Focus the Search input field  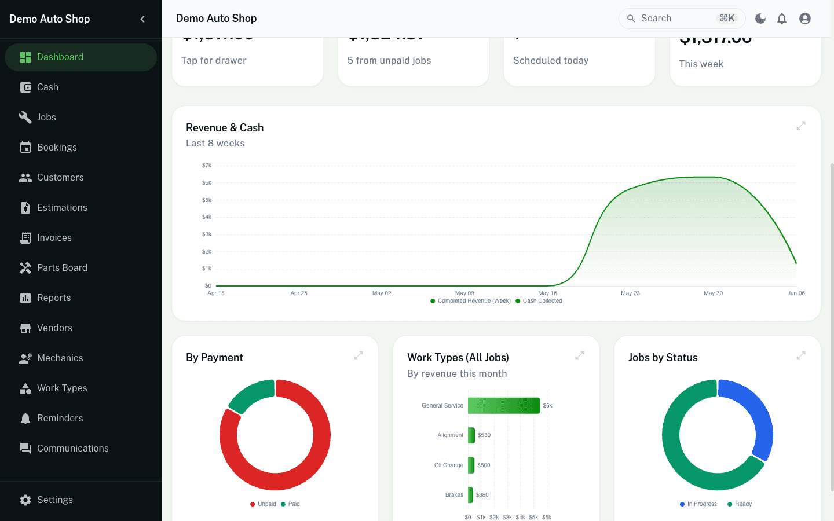coord(682,19)
